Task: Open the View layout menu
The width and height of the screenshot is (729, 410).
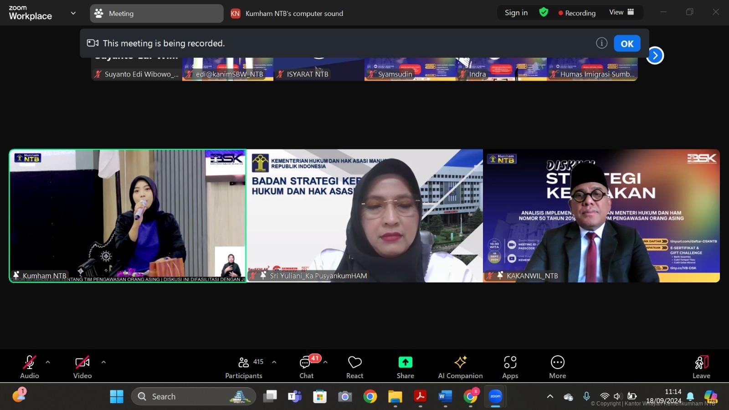Action: coord(621,12)
